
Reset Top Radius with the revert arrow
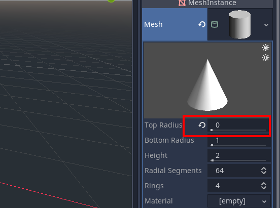tap(202, 125)
